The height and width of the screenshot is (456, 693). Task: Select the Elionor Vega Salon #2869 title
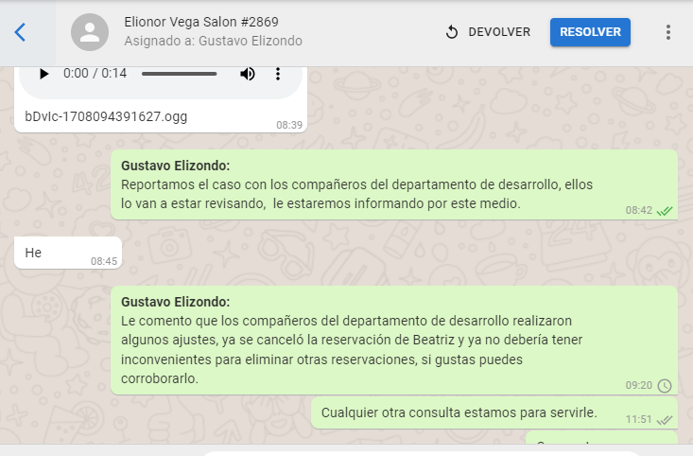[x=201, y=22]
